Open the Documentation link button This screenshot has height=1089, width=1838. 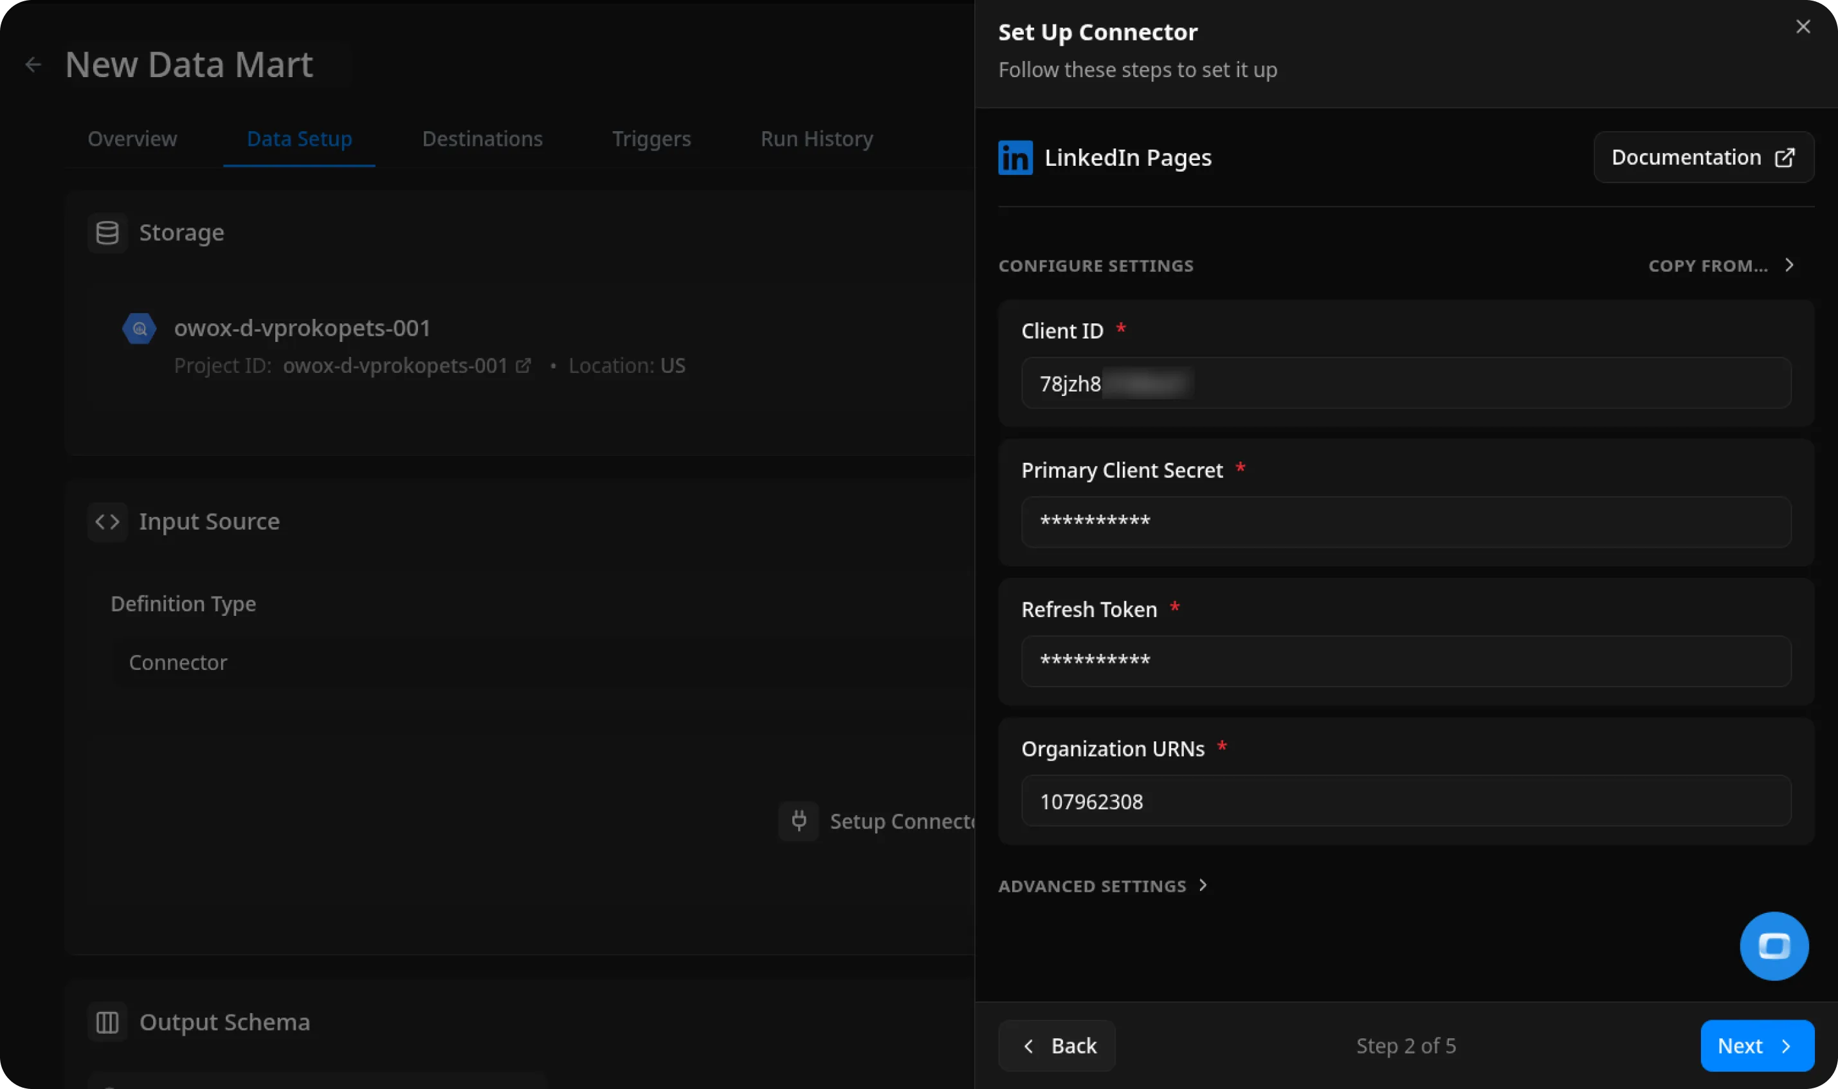click(x=1703, y=157)
